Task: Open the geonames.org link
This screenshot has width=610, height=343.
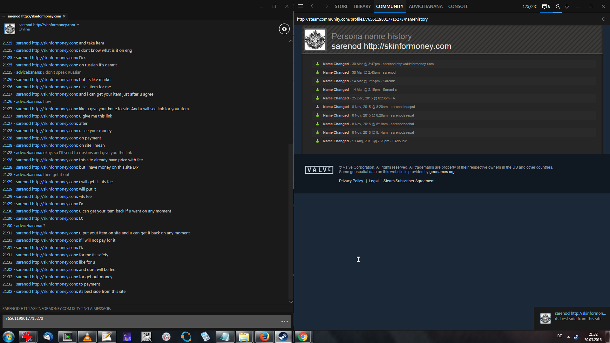Action: [x=442, y=172]
